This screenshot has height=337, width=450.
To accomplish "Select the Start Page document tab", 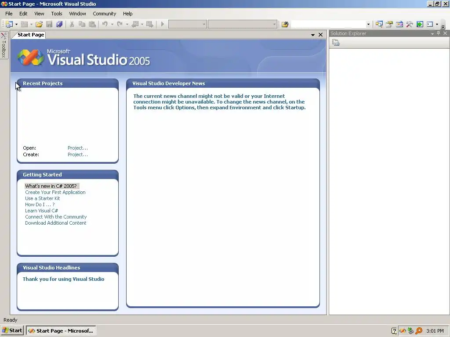I will 31,35.
